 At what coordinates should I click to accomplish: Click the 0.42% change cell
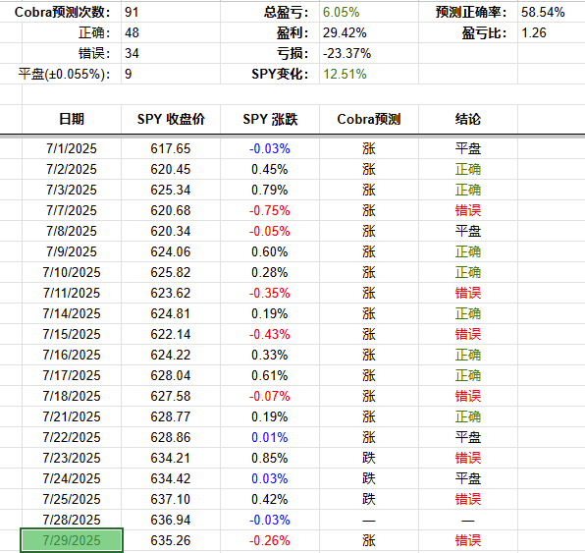tap(269, 499)
